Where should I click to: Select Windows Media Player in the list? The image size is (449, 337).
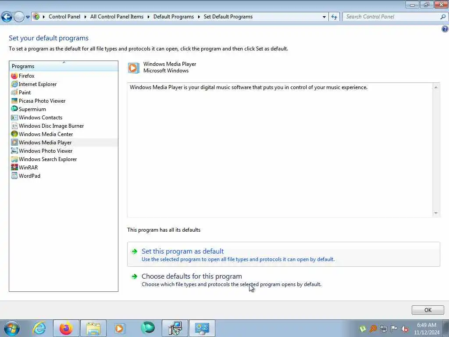pos(64,143)
